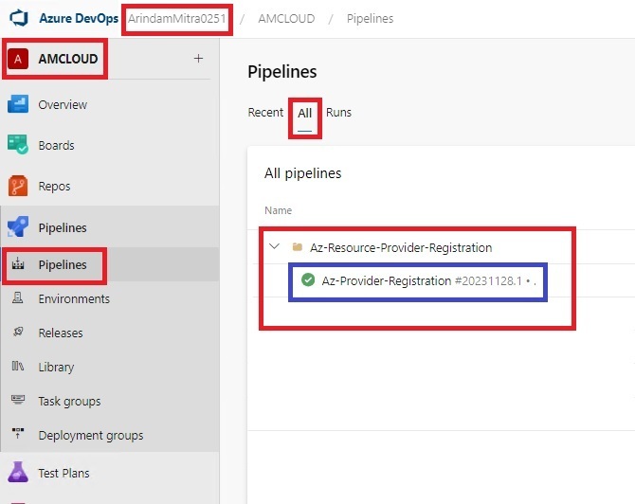
Task: Open Task groups in the sidebar
Action: (x=69, y=401)
